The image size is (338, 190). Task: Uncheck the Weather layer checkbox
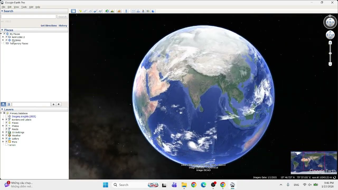point(6,135)
